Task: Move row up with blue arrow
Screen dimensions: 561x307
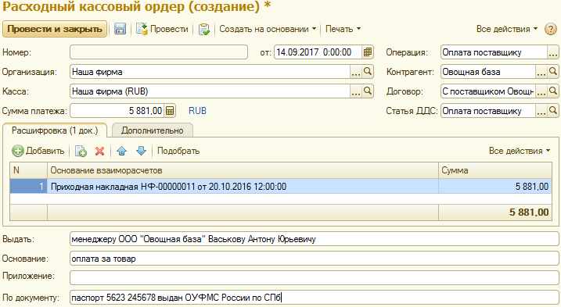Action: [x=121, y=152]
